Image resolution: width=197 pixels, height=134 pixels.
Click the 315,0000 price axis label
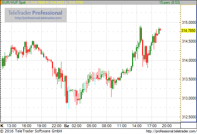point(189,23)
